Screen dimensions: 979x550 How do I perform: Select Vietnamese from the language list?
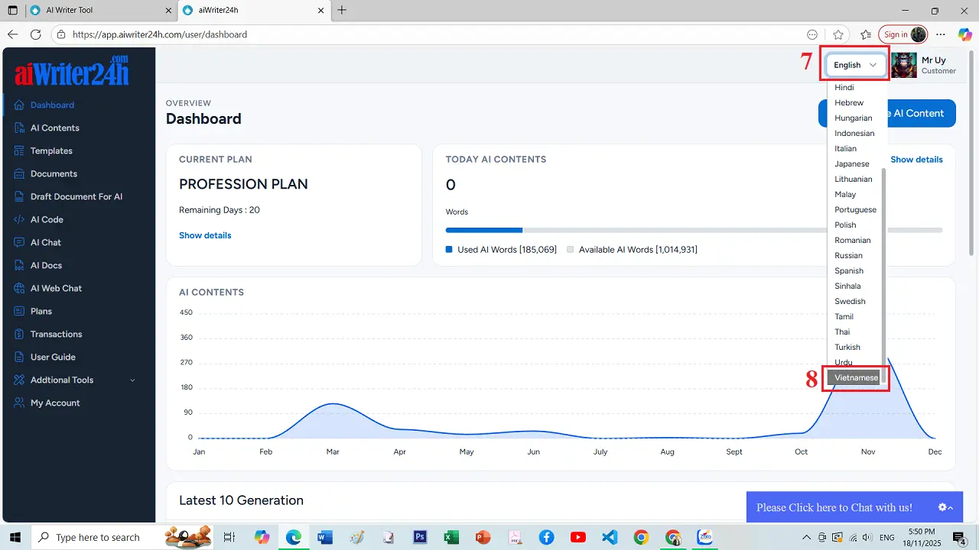[x=854, y=377]
